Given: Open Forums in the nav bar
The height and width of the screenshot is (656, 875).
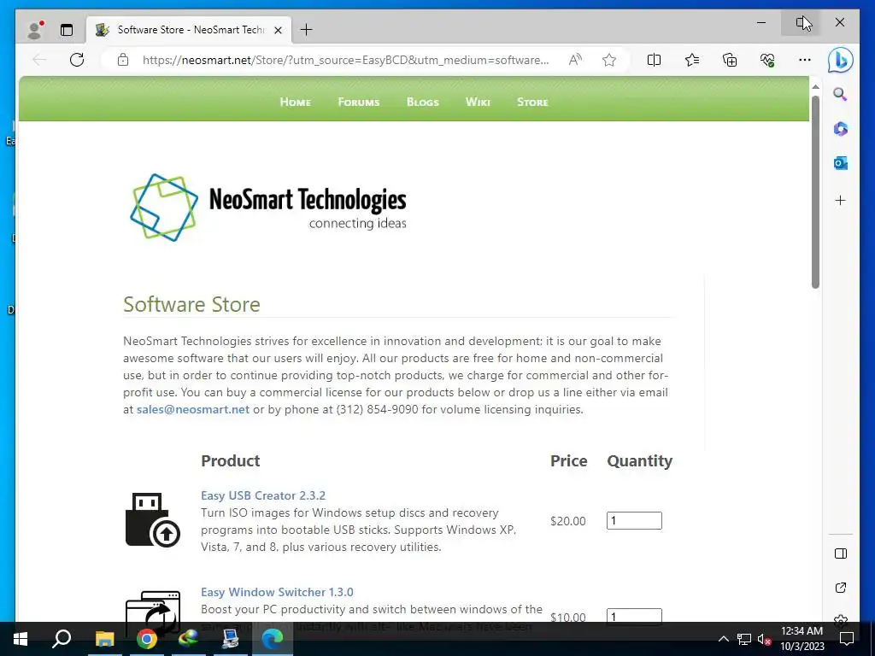Looking at the screenshot, I should 358,102.
